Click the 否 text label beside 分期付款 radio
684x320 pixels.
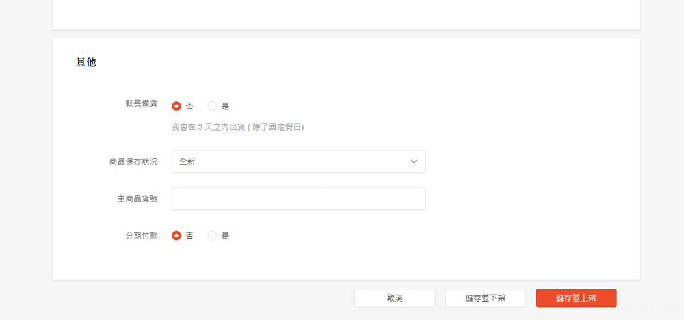click(189, 235)
